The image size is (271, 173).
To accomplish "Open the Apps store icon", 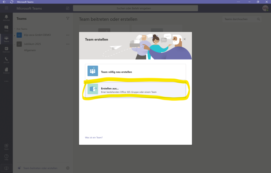I will pyautogui.click(x=6, y=147).
